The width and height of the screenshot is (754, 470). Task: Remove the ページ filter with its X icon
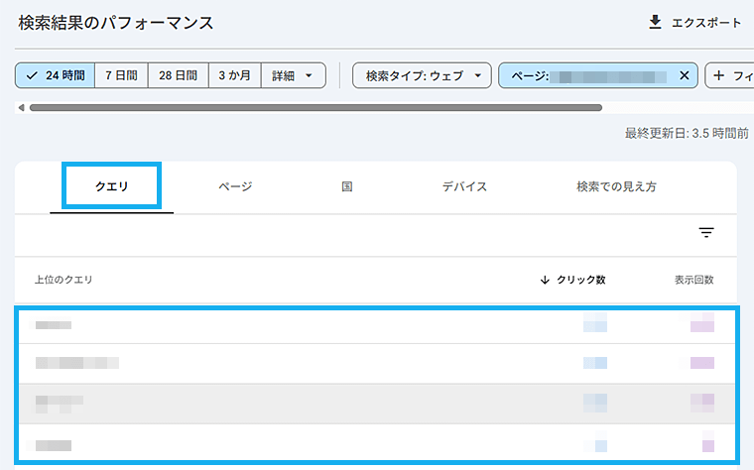(684, 75)
